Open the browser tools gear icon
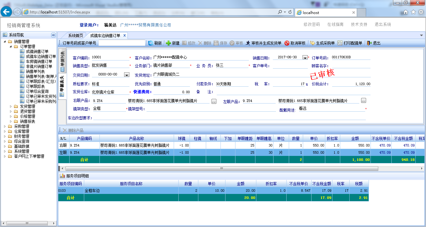Viewport: 426px width, 227px height. (x=421, y=12)
